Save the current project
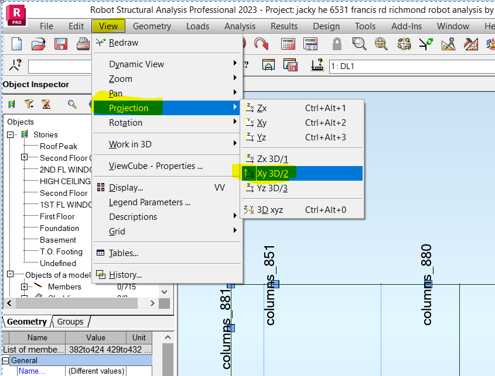The height and width of the screenshot is (376, 495). tap(60, 43)
